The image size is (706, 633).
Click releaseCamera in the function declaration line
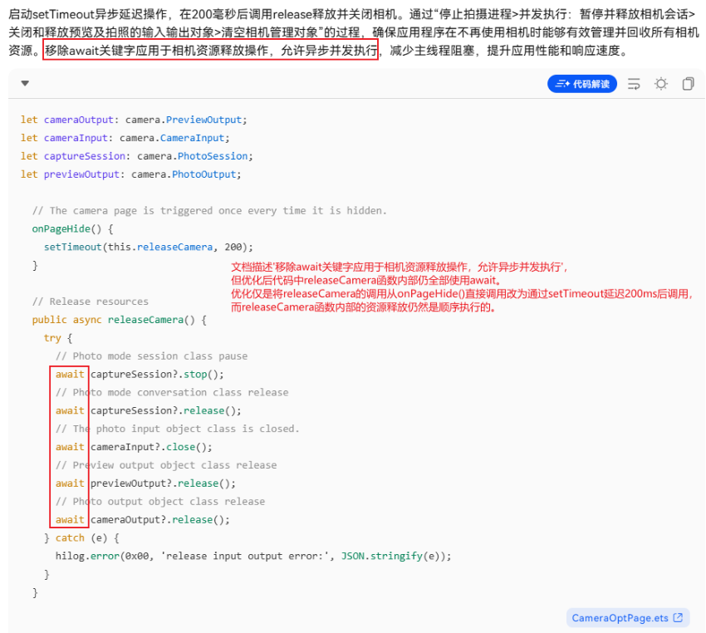[x=145, y=320]
